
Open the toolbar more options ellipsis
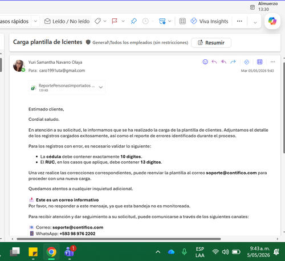(x=239, y=21)
